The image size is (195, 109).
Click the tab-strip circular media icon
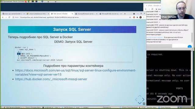click(134, 14)
